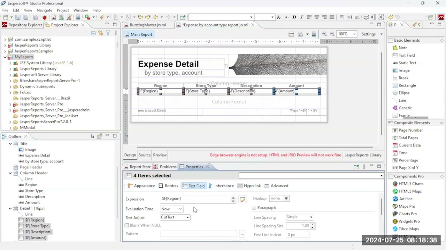Collapse the Paragraph section
This screenshot has width=446, height=250.
click(x=254, y=208)
